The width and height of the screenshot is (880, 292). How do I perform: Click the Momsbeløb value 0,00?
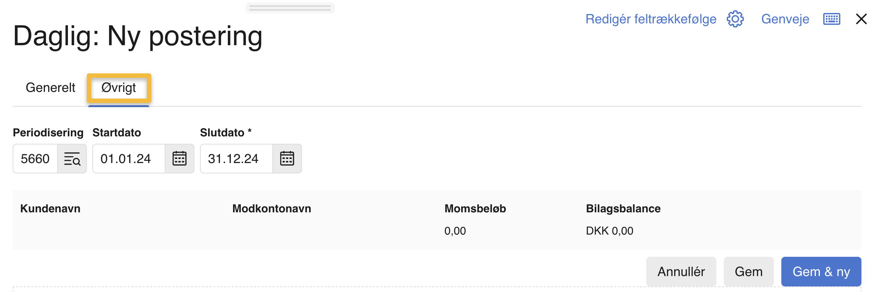click(455, 231)
